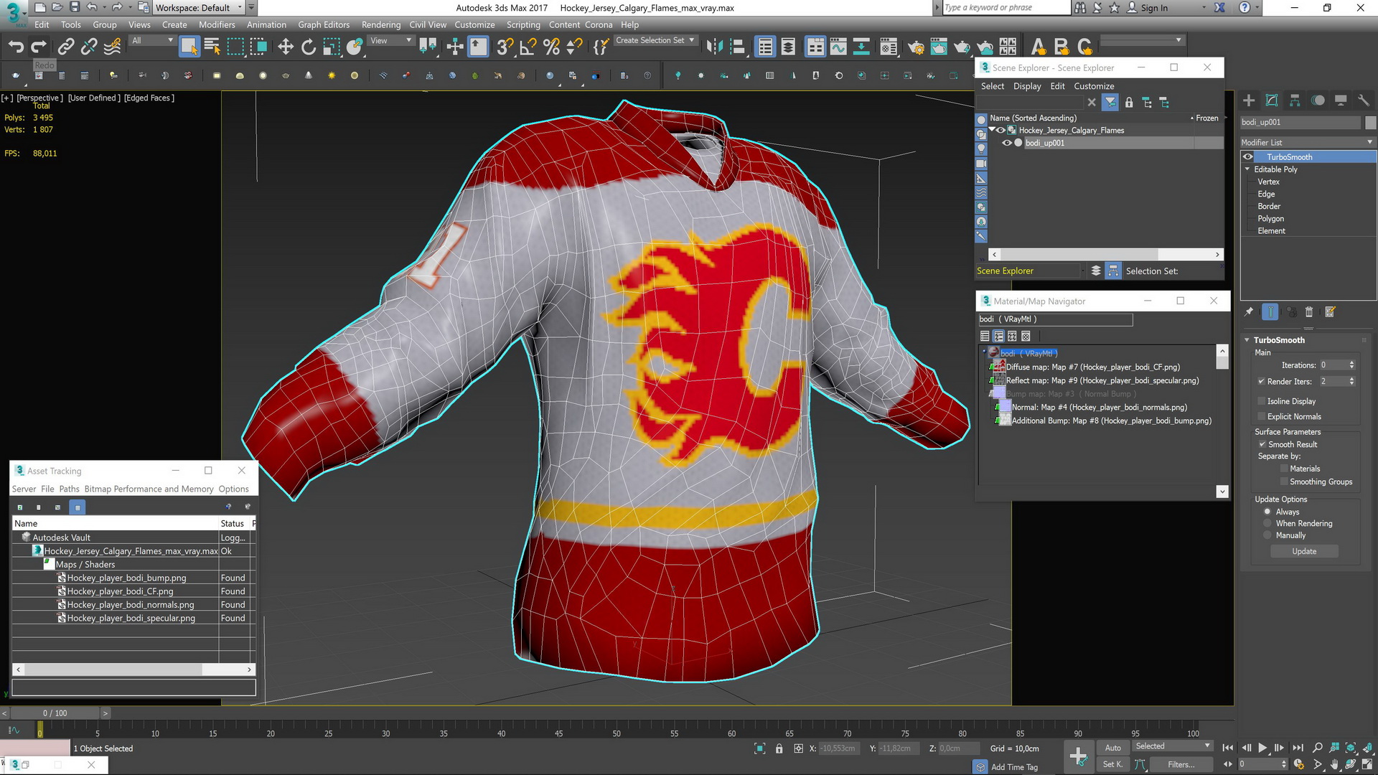Activate the Select Object tool

189,47
